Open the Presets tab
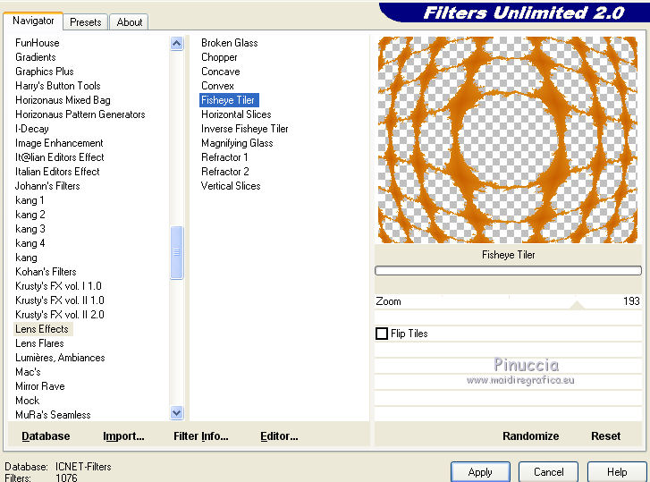The width and height of the screenshot is (650, 482). [86, 22]
